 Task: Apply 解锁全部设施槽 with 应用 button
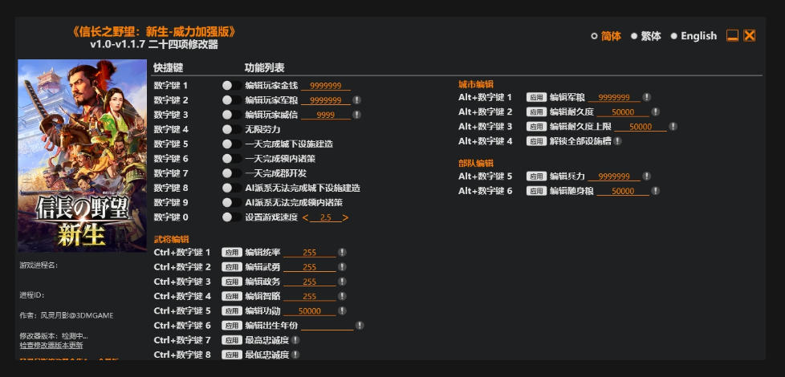pos(536,141)
